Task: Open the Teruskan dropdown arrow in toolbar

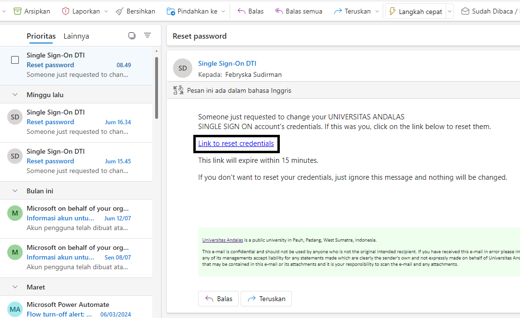Action: (377, 11)
